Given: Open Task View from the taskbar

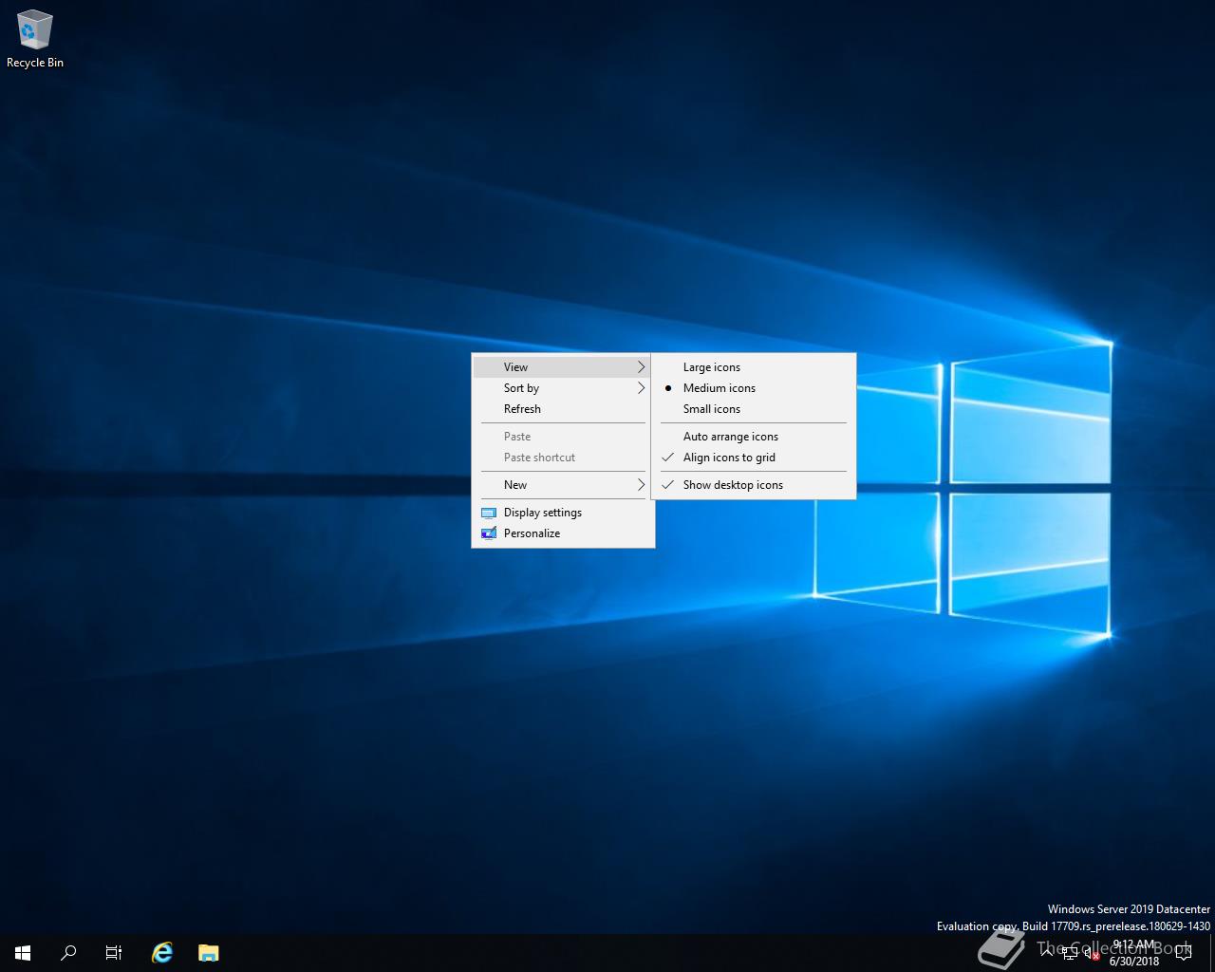Looking at the screenshot, I should point(114,953).
